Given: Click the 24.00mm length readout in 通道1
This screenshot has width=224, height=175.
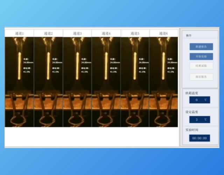Looking at the screenshot, I should [28, 62].
